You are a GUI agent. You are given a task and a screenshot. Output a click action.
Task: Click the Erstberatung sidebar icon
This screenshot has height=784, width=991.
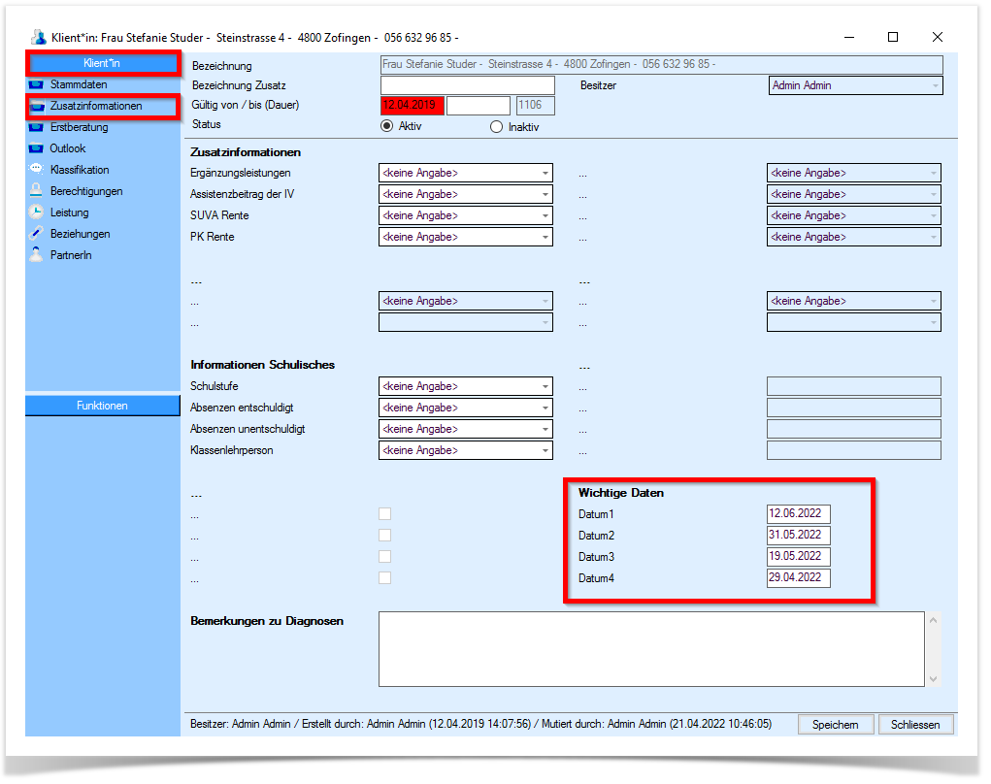coord(37,128)
